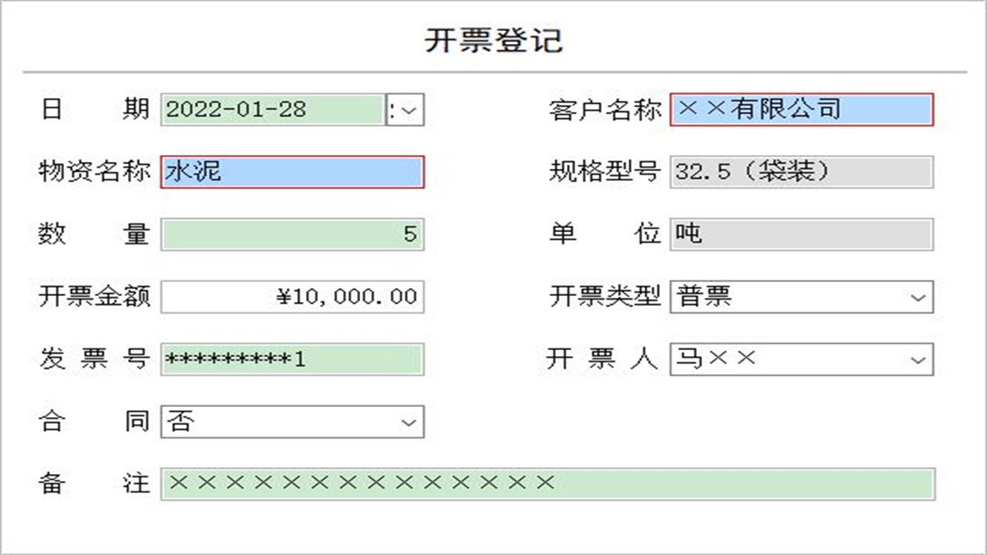Expand the 开票类型 dropdown showing 普票
The width and height of the screenshot is (987, 555).
tap(918, 297)
